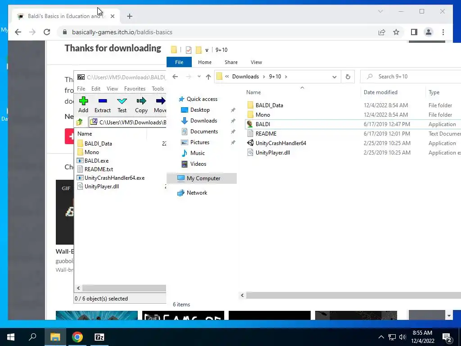Screen dimensions: 461x346
Task: Select UnityPlayer.dll in 7-Zip list
Action: click(x=98, y=186)
